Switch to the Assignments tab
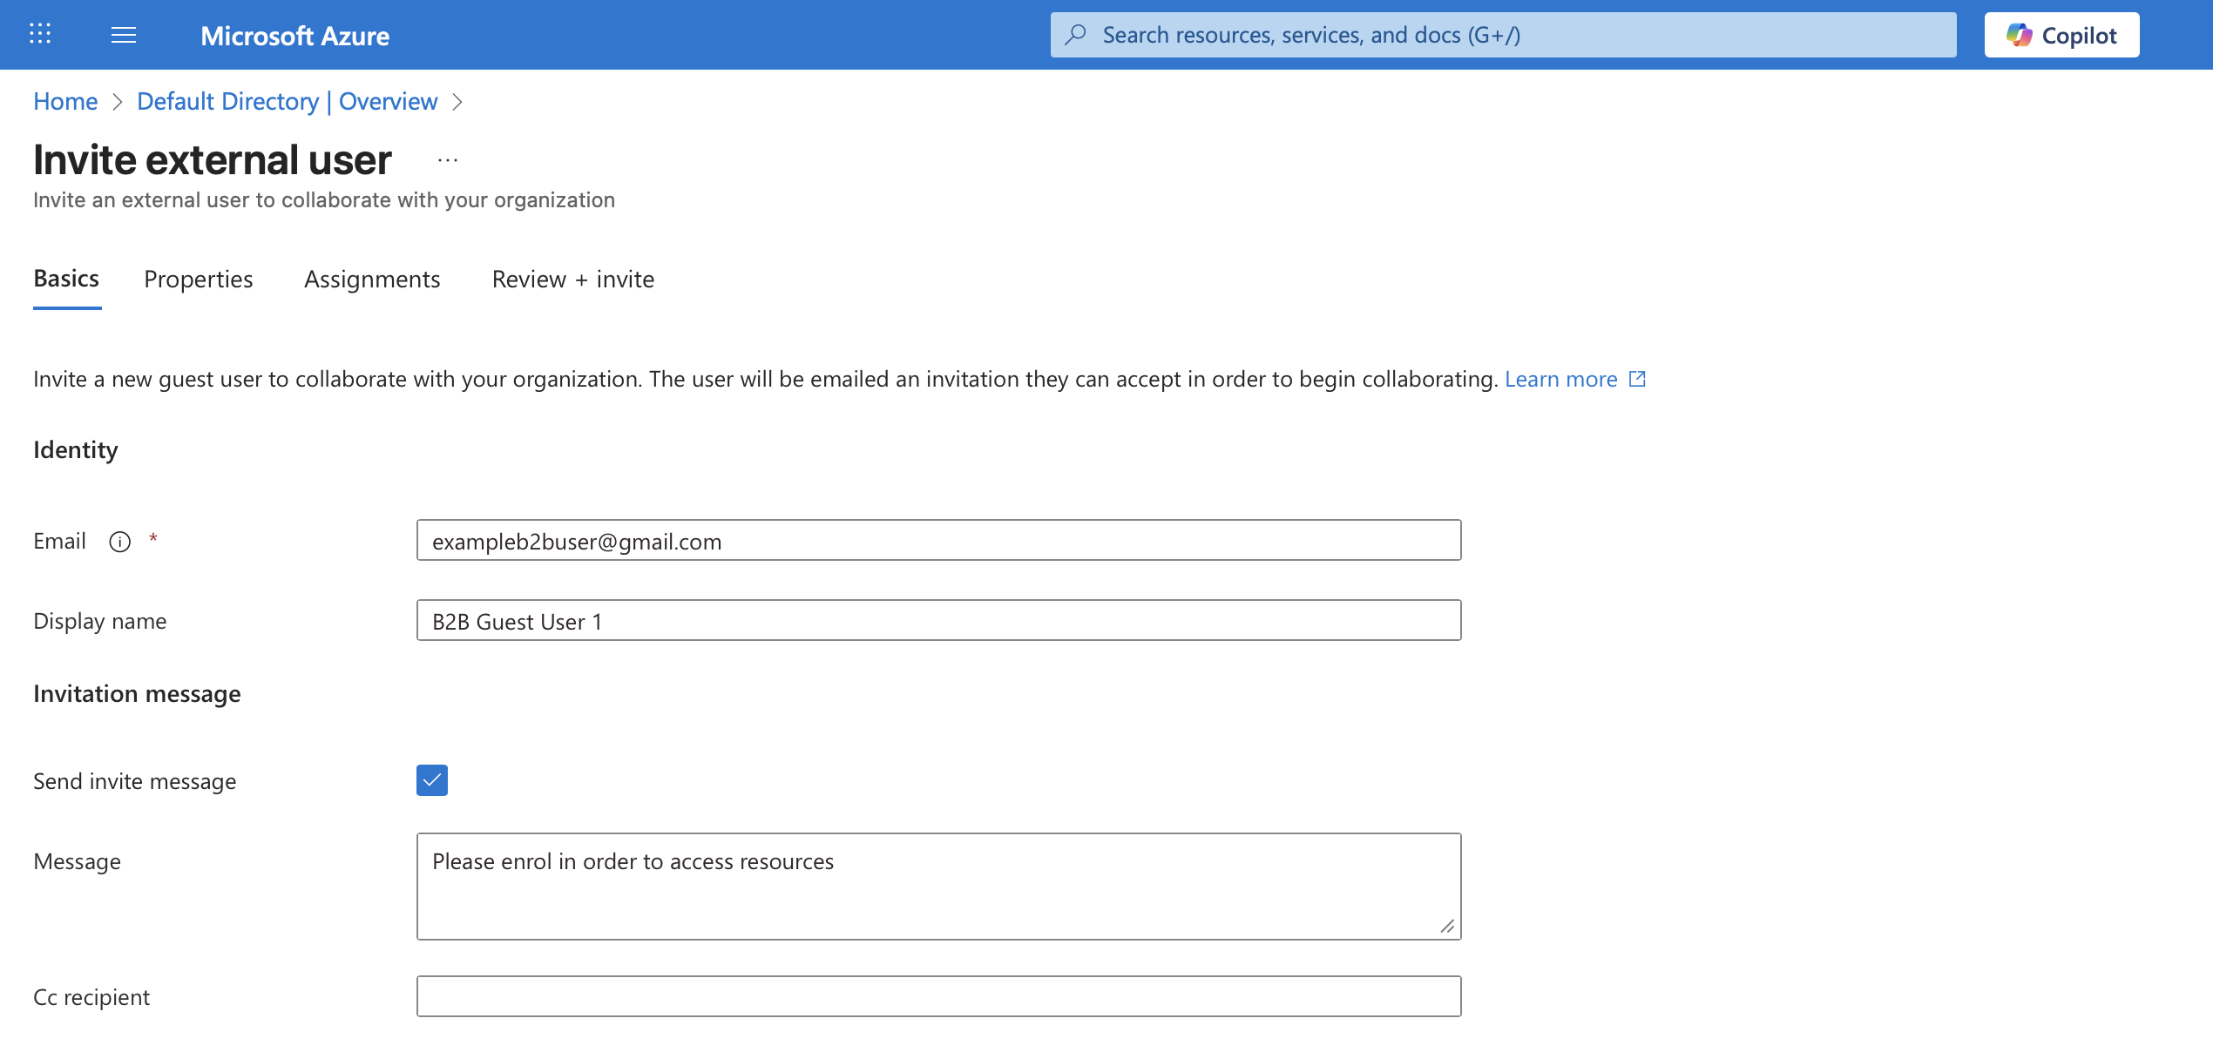Screen dimensions: 2213x1052 tap(372, 279)
